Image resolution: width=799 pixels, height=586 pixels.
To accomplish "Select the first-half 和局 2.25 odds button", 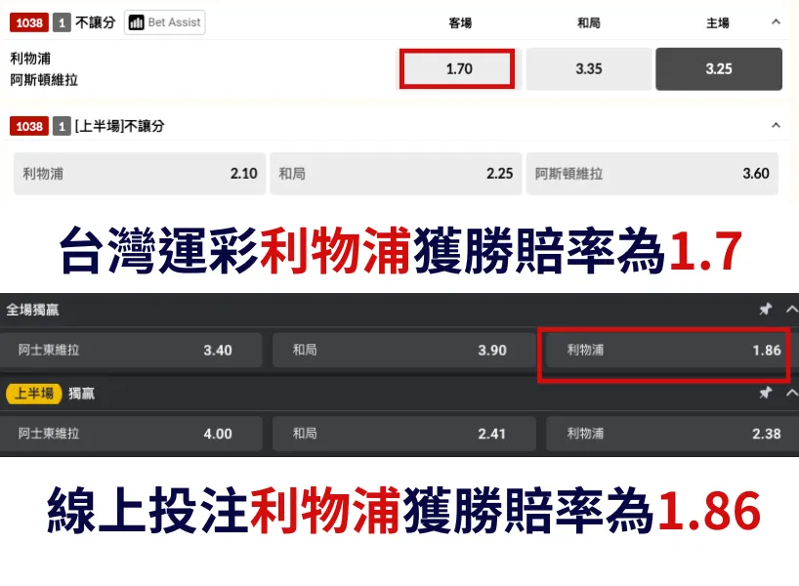I will [395, 173].
